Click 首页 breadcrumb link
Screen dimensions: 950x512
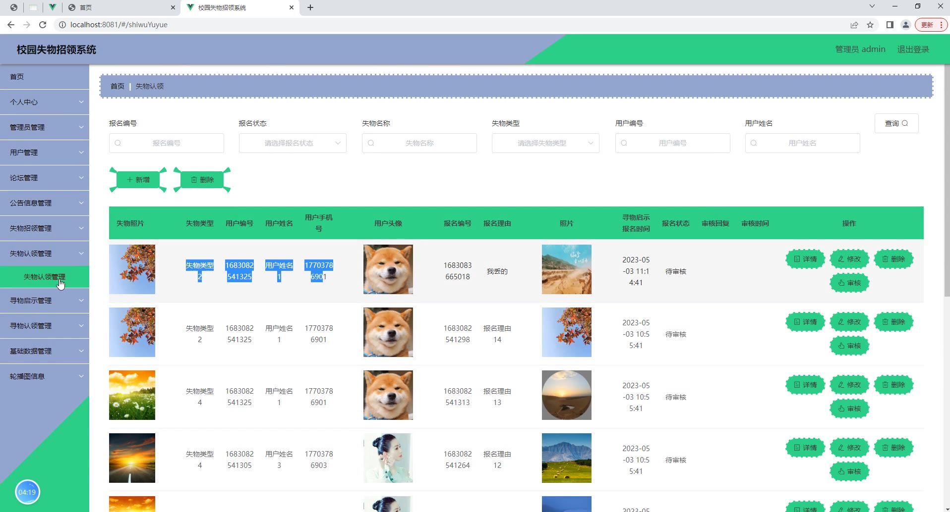(x=118, y=86)
